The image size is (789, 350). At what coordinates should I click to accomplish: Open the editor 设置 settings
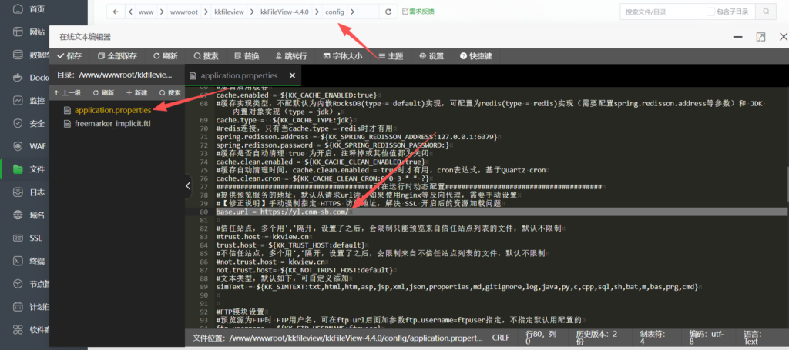click(431, 56)
